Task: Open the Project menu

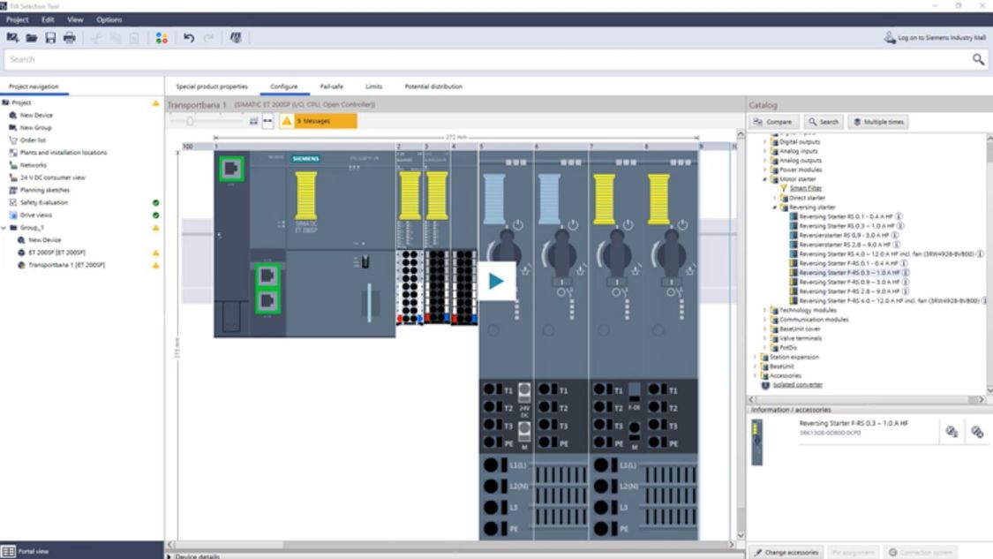Action: pyautogui.click(x=17, y=19)
